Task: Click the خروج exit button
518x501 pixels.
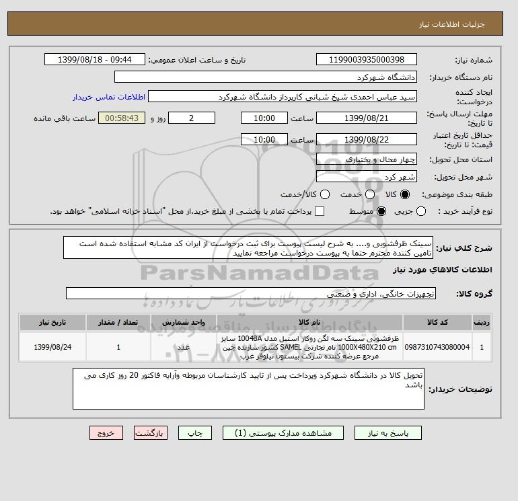Action: 106,433
